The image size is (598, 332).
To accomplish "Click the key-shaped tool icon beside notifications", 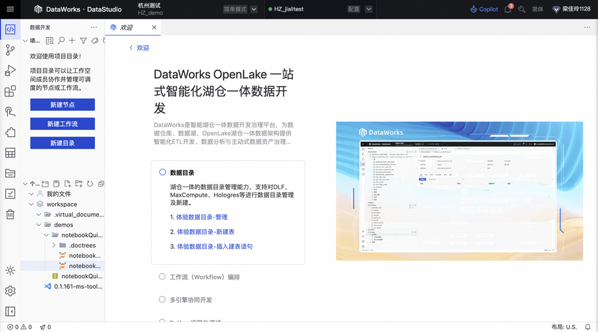I will (522, 9).
